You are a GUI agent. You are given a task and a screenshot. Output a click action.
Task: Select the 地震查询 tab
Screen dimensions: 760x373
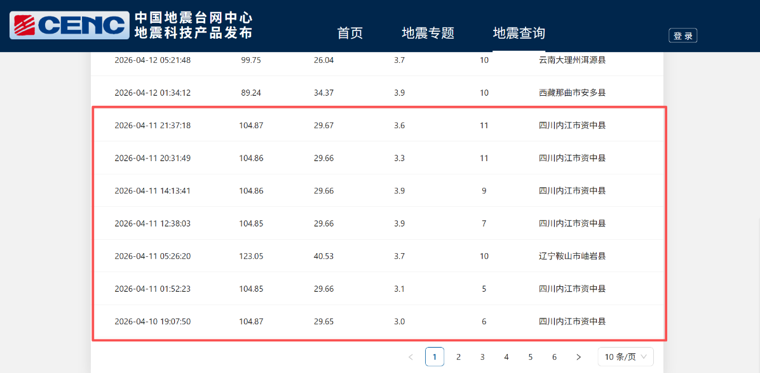click(x=520, y=33)
